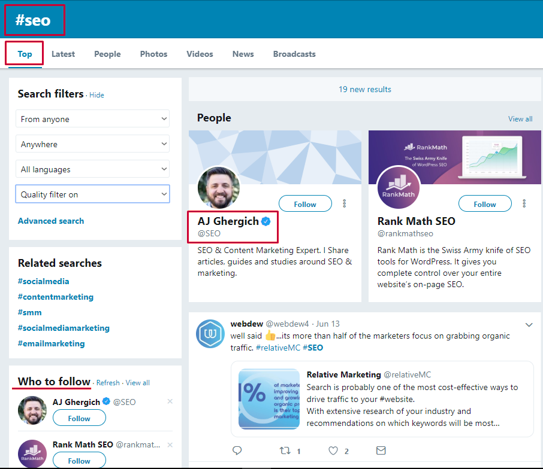Switch to the Latest tab
This screenshot has height=469, width=543.
point(63,54)
